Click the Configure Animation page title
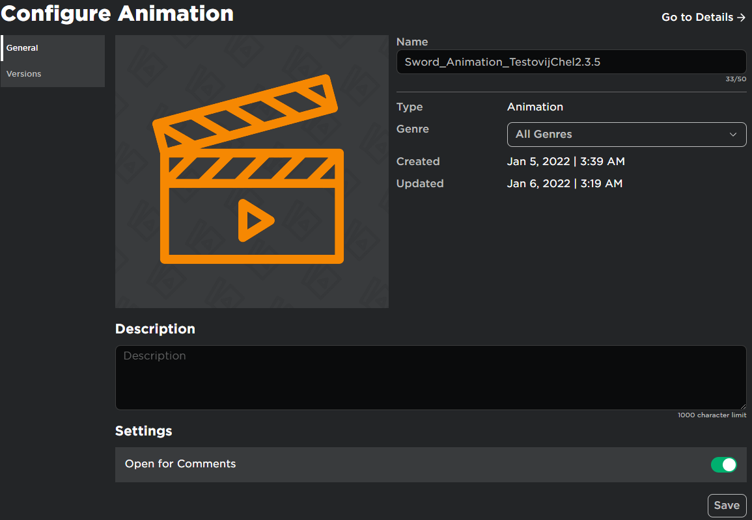The height and width of the screenshot is (520, 752). tap(117, 14)
